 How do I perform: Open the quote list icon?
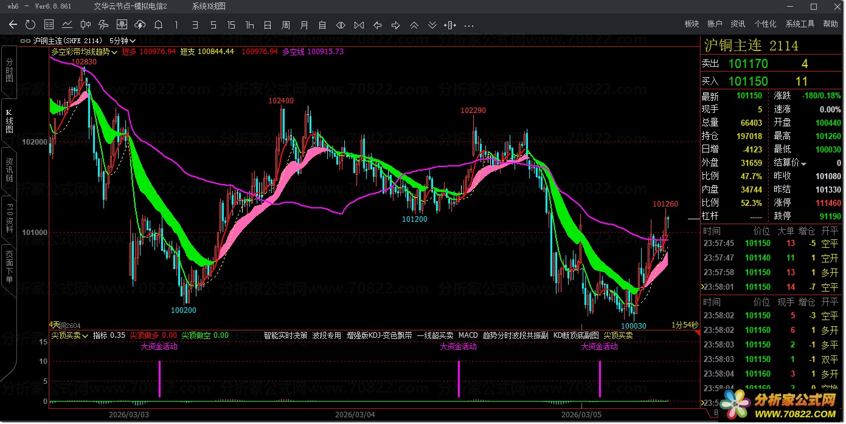[49, 25]
